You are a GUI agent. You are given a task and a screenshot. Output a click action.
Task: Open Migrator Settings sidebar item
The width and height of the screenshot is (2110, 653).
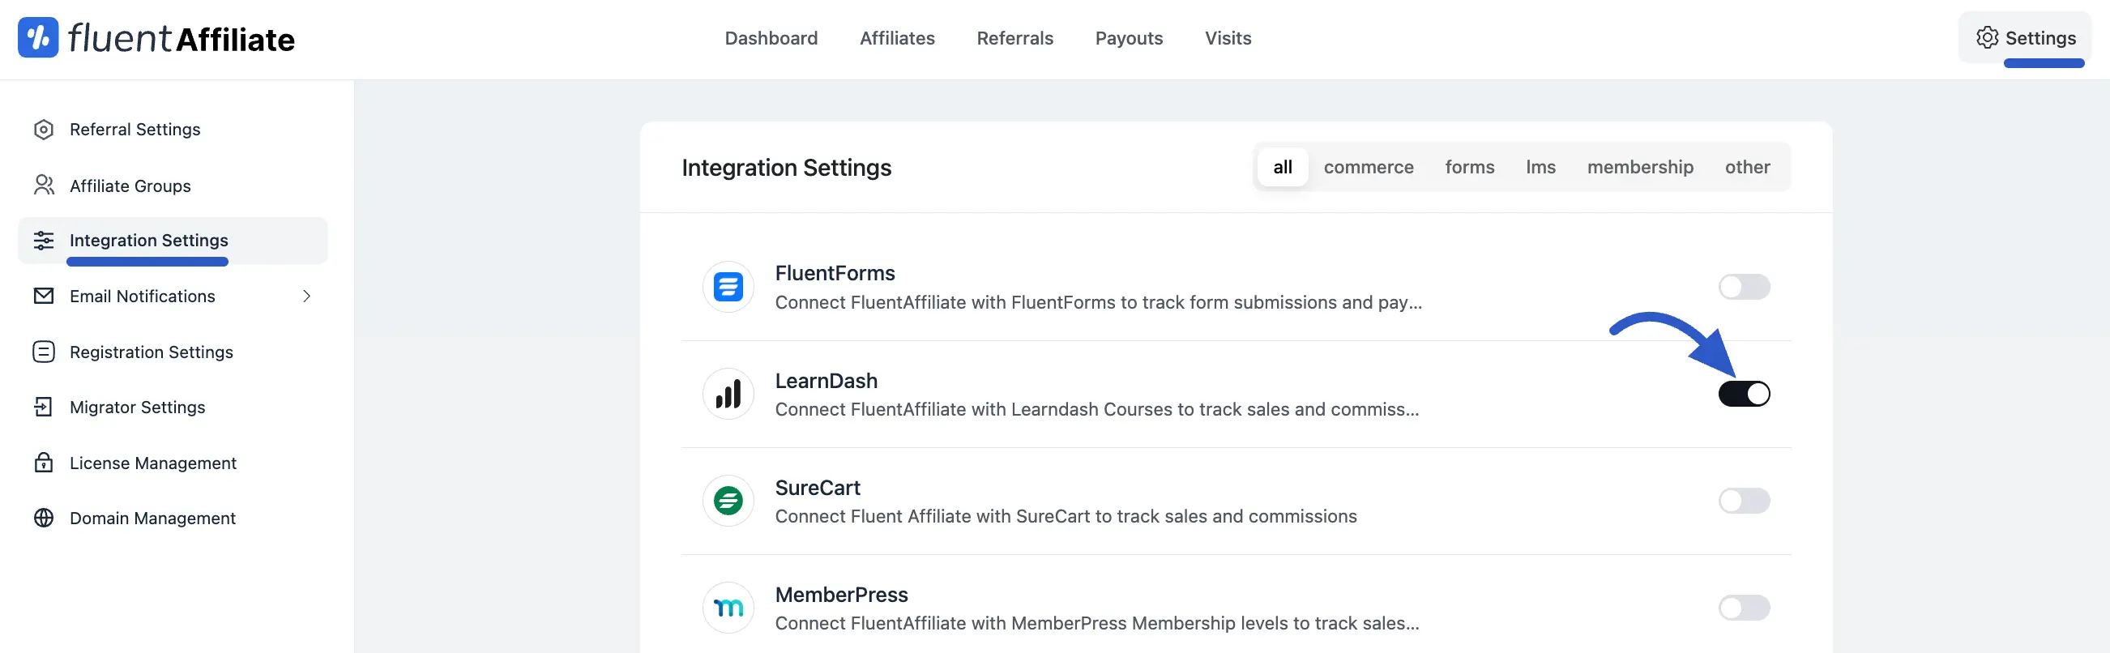[x=173, y=408]
